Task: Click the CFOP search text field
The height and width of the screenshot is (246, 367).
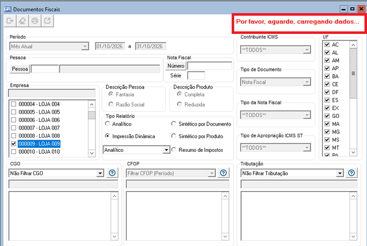Action: point(177,184)
